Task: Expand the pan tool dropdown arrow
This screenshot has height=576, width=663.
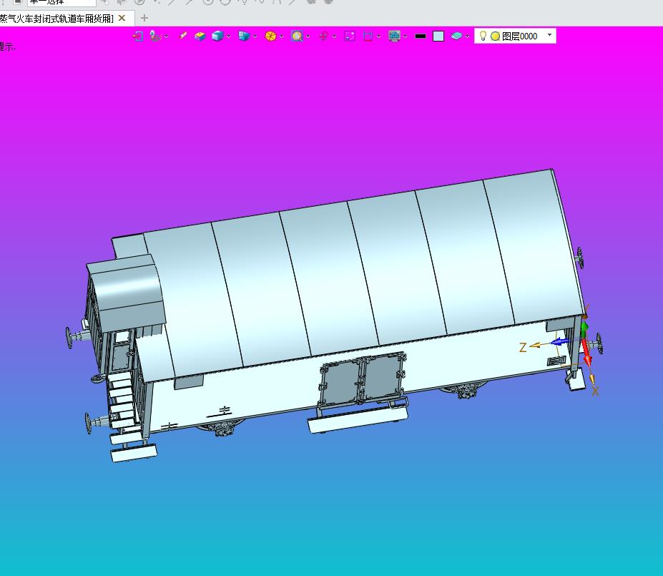Action: [x=335, y=36]
